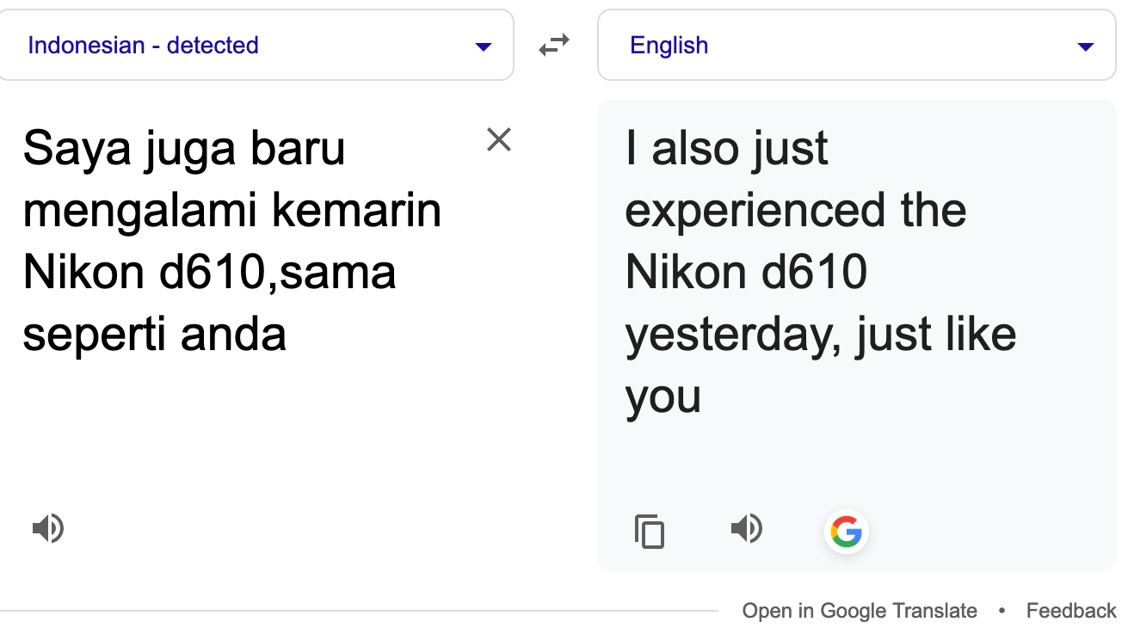Click the target language dropdown arrow

pyautogui.click(x=1086, y=46)
